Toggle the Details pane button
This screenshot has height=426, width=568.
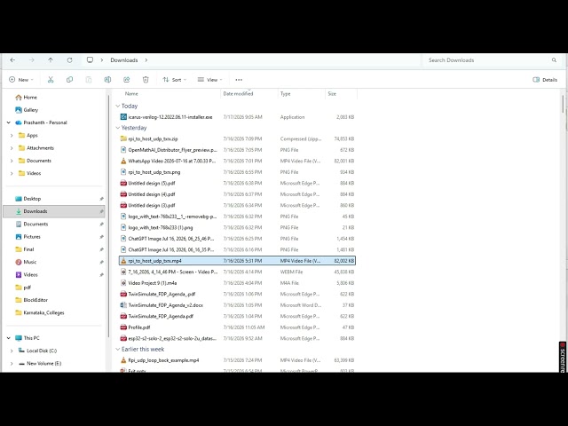tap(545, 80)
